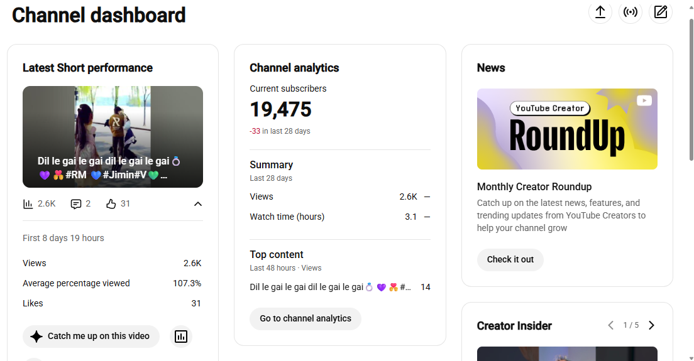The width and height of the screenshot is (694, 361).
Task: Click the First 8 days 19 hours label
Action: [63, 238]
